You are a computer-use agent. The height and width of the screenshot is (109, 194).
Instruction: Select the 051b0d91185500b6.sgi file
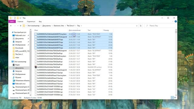(50, 89)
